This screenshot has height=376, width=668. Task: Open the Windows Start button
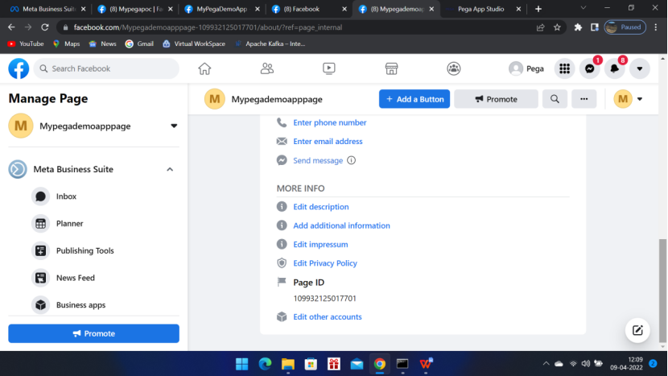(242, 364)
